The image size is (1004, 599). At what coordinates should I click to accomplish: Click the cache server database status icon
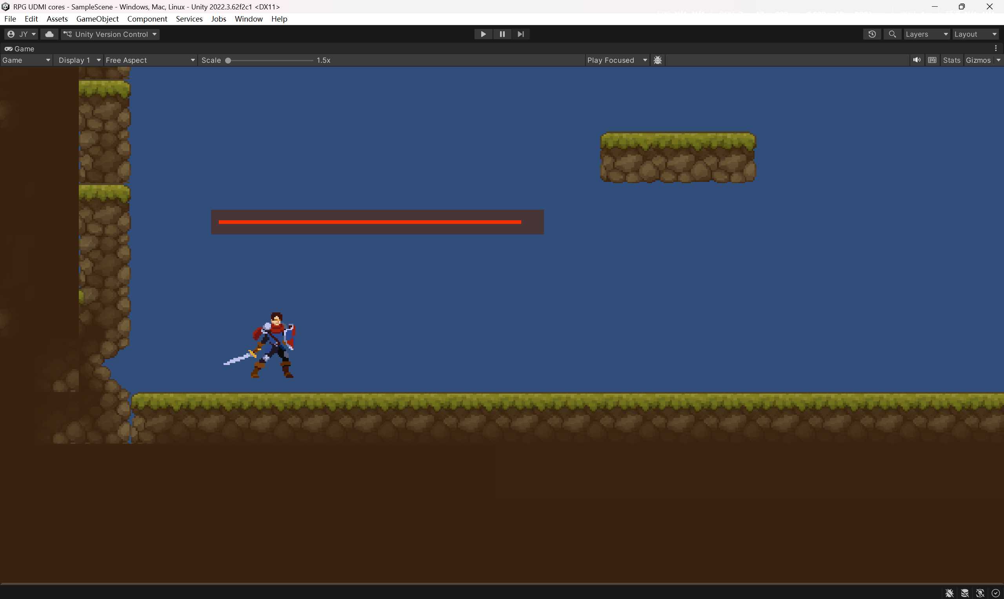pos(964,593)
